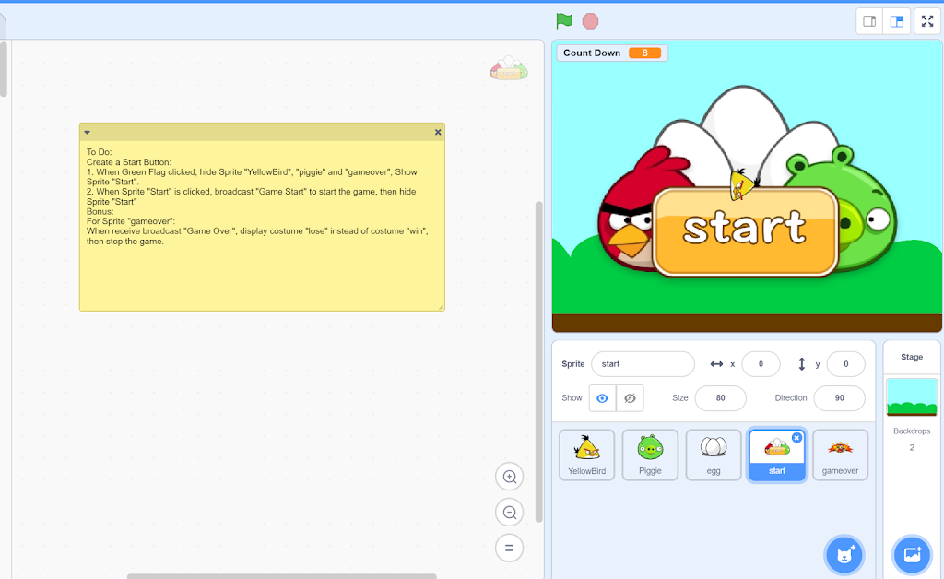Collapse the yellow To Do comment
The height and width of the screenshot is (579, 944).
88,133
